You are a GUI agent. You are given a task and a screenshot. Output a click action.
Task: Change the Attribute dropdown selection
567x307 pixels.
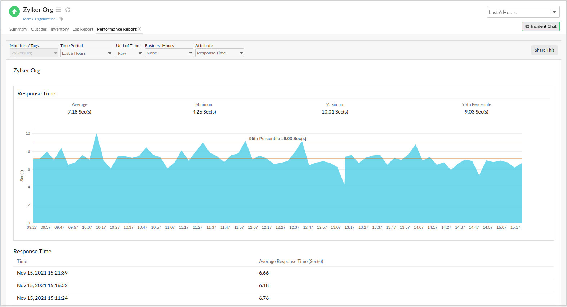point(219,53)
